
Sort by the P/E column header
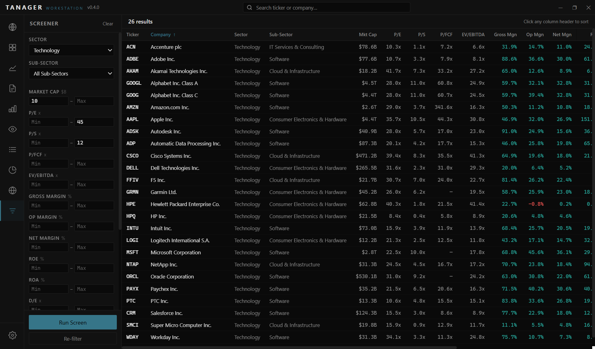tap(397, 35)
